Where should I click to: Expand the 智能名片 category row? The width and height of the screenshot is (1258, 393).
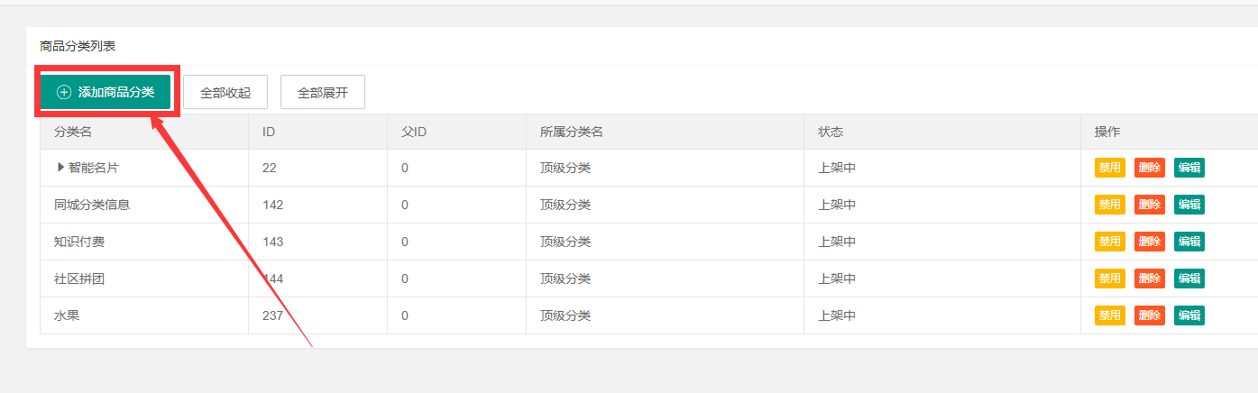click(60, 168)
